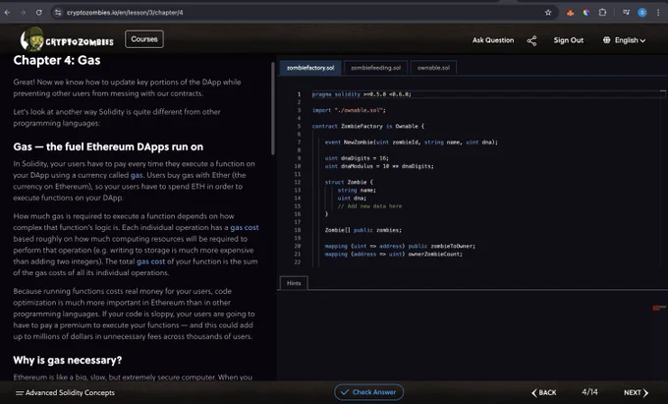Open the Hints tab
The width and height of the screenshot is (668, 404).
(x=294, y=283)
